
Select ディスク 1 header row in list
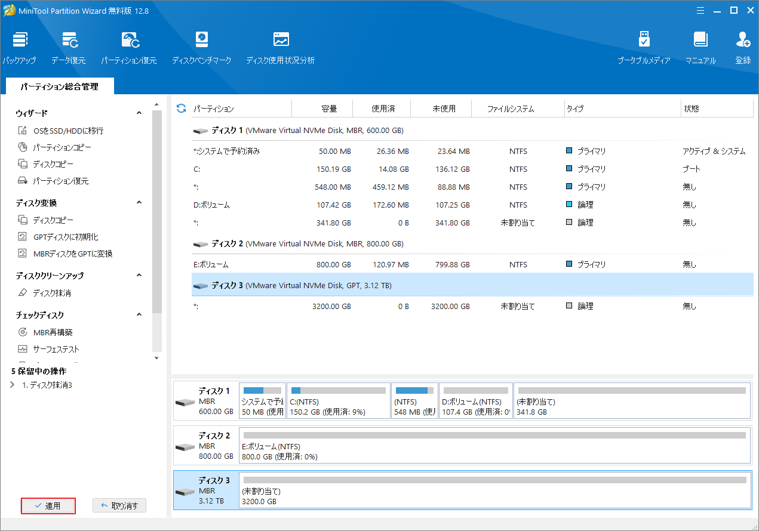tap(472, 130)
